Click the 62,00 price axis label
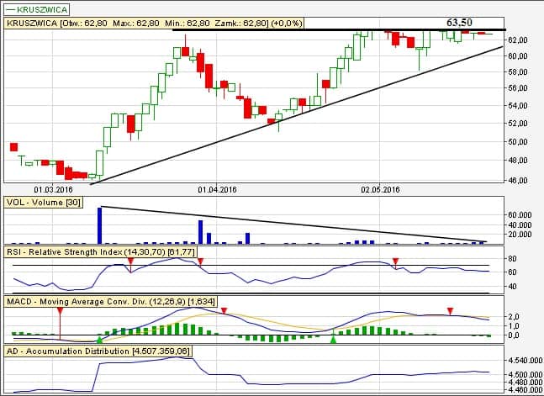544x396 pixels. point(518,40)
